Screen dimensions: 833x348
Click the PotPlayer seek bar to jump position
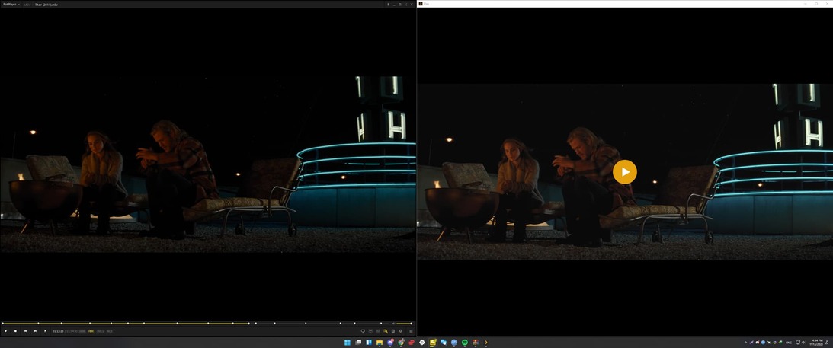[x=197, y=323]
